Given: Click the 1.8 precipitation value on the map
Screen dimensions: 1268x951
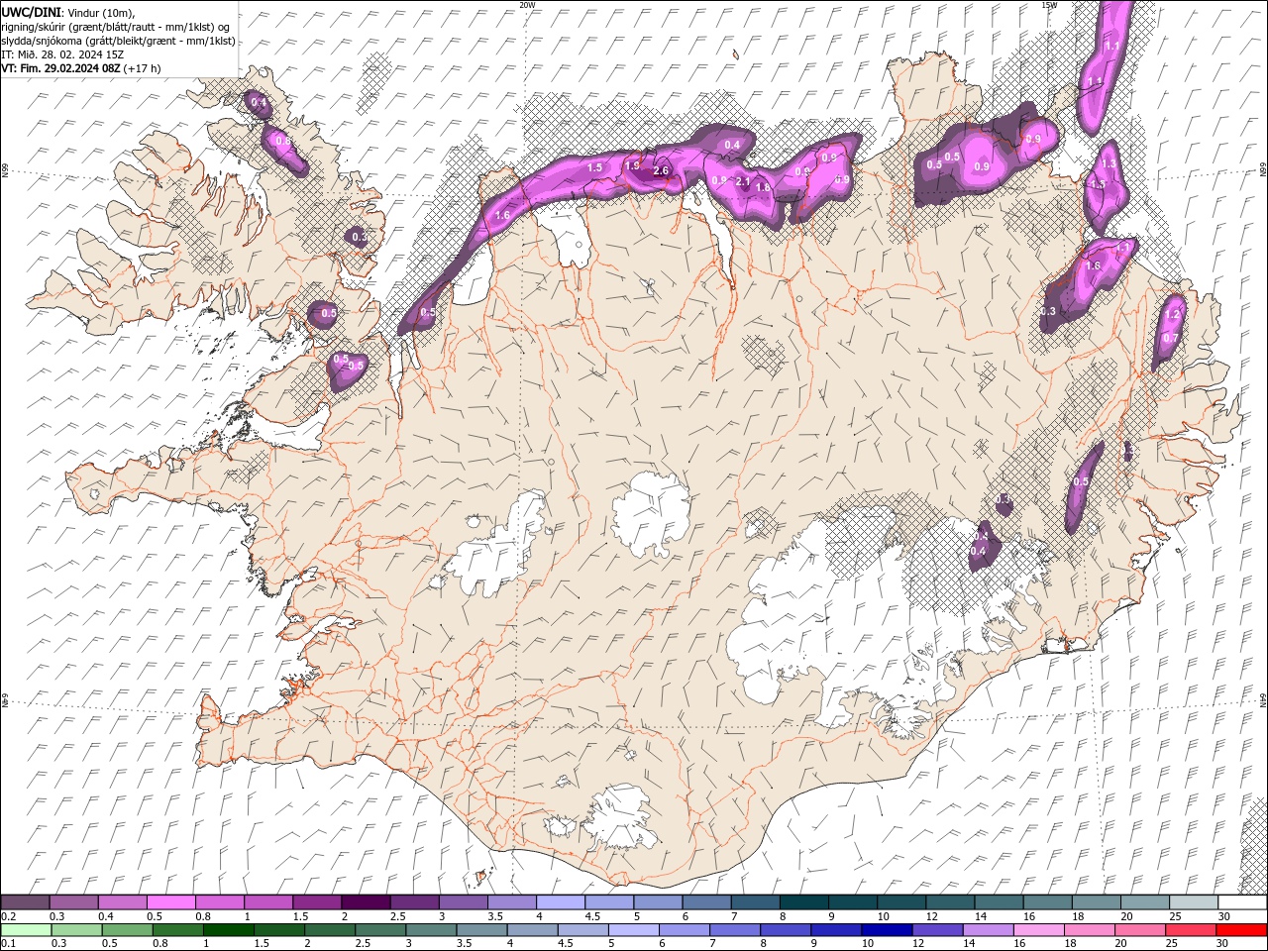Looking at the screenshot, I should click(763, 187).
